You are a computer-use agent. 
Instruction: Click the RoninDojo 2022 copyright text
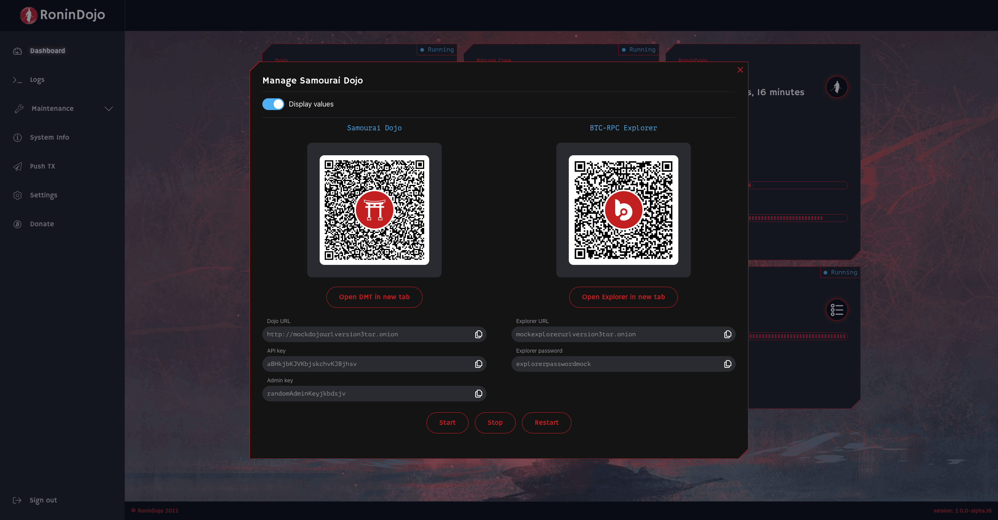pyautogui.click(x=155, y=511)
